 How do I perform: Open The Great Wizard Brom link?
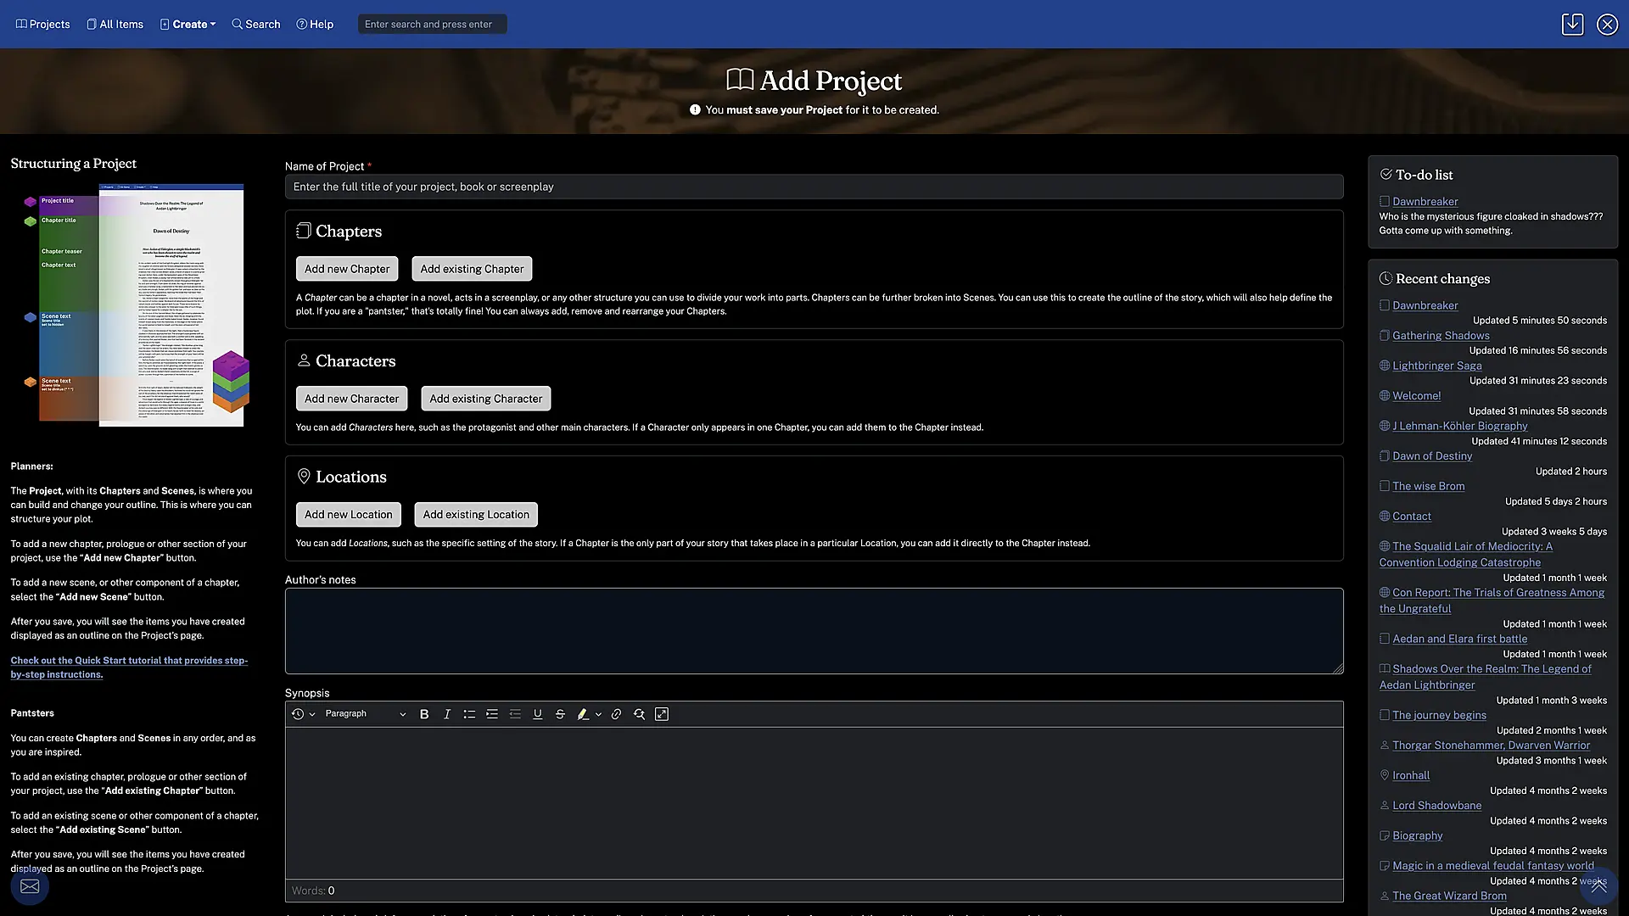[1449, 896]
